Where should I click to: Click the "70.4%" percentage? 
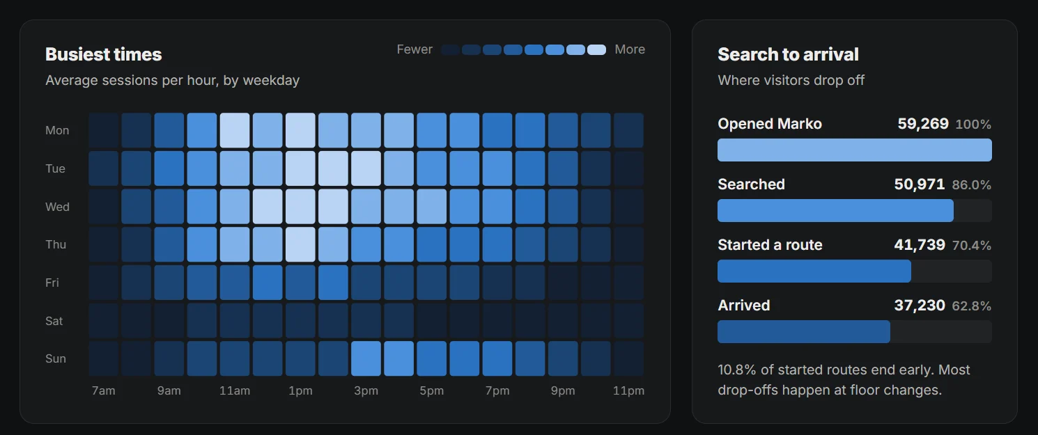pos(972,246)
